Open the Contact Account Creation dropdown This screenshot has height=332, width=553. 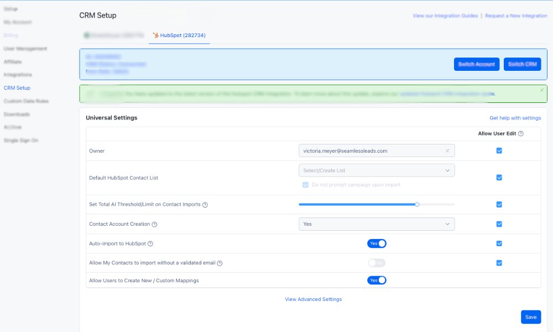[377, 224]
